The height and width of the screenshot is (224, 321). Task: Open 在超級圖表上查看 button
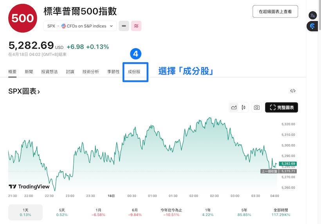[x=275, y=11]
